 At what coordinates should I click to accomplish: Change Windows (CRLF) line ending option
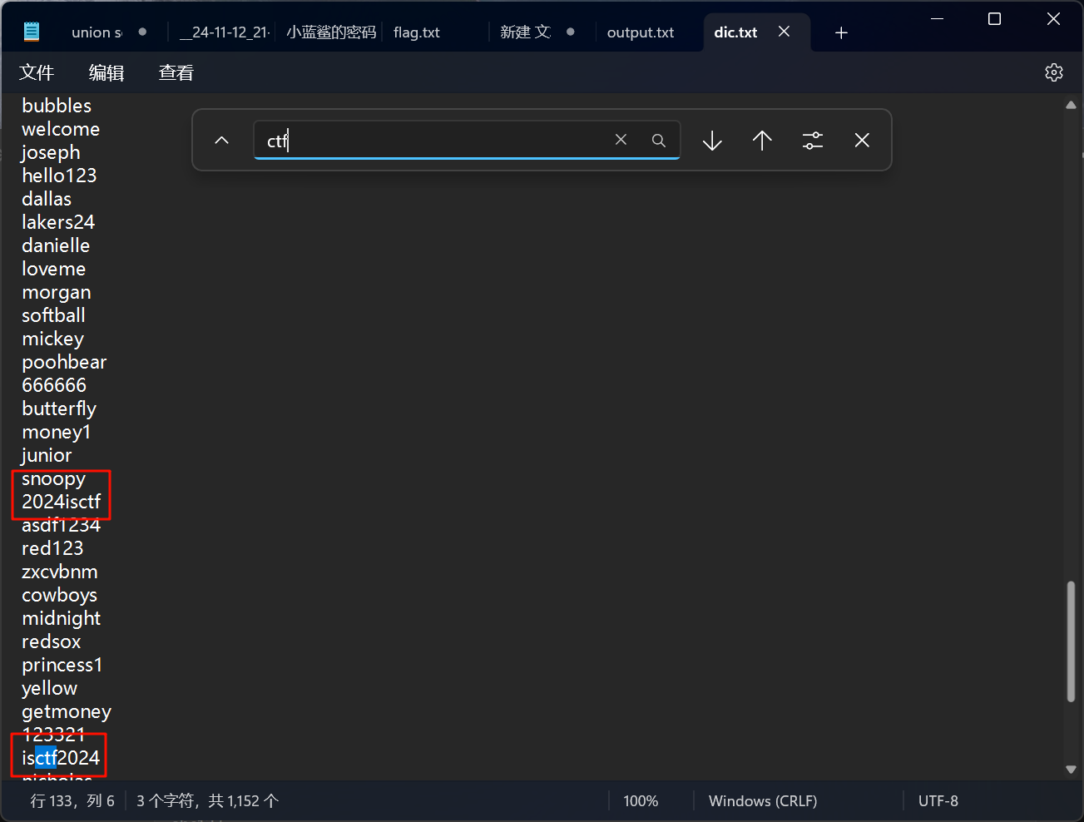click(762, 800)
